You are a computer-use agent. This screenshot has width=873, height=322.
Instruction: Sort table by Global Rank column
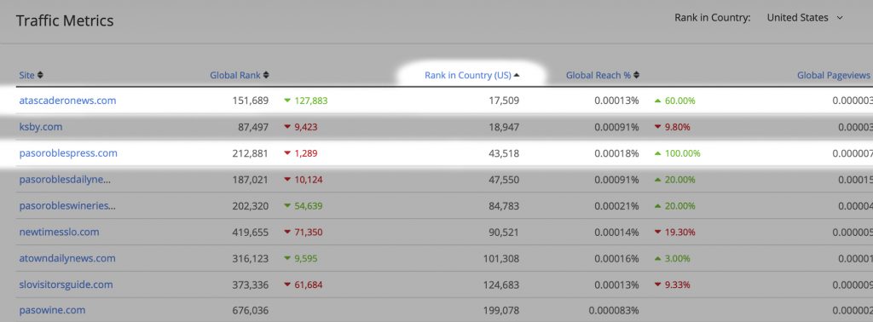click(240, 75)
